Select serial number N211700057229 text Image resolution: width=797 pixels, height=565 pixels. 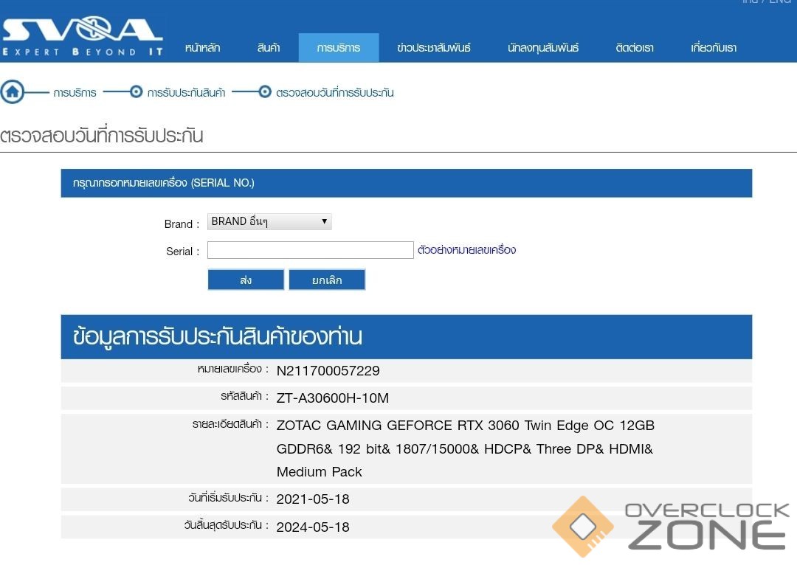328,370
